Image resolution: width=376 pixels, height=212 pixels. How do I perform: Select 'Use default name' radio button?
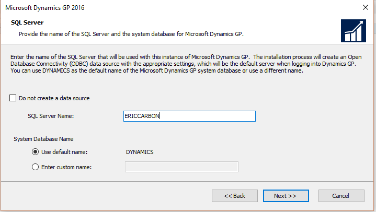pos(35,152)
